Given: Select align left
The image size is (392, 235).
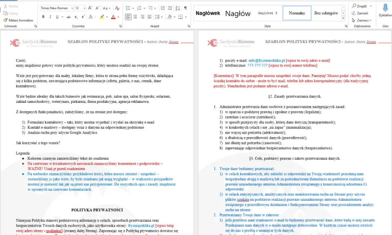Looking at the screenshot, I should point(128,17).
